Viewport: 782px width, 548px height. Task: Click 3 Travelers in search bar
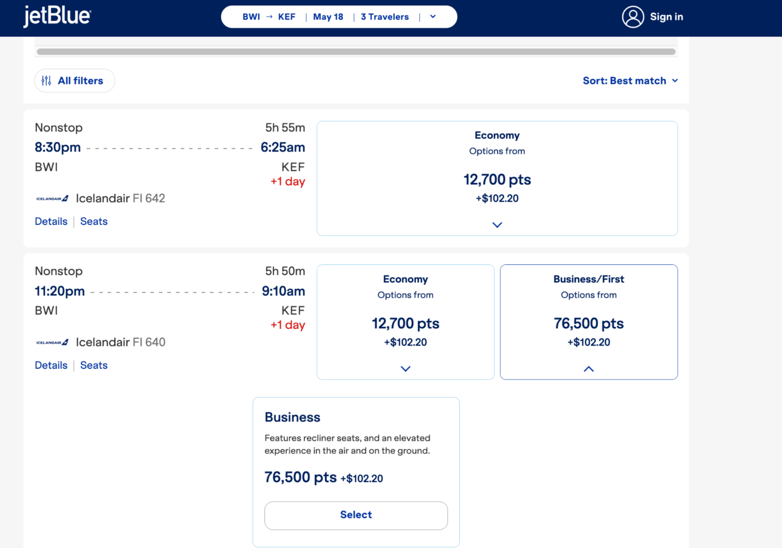click(x=385, y=17)
